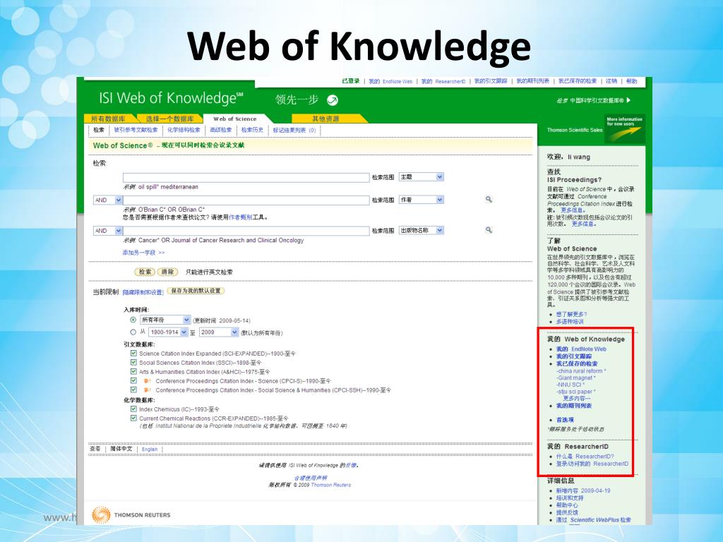Screen dimensions: 723x542
Task: Open the 1900-1914 start year dropdown
Action: (168, 332)
